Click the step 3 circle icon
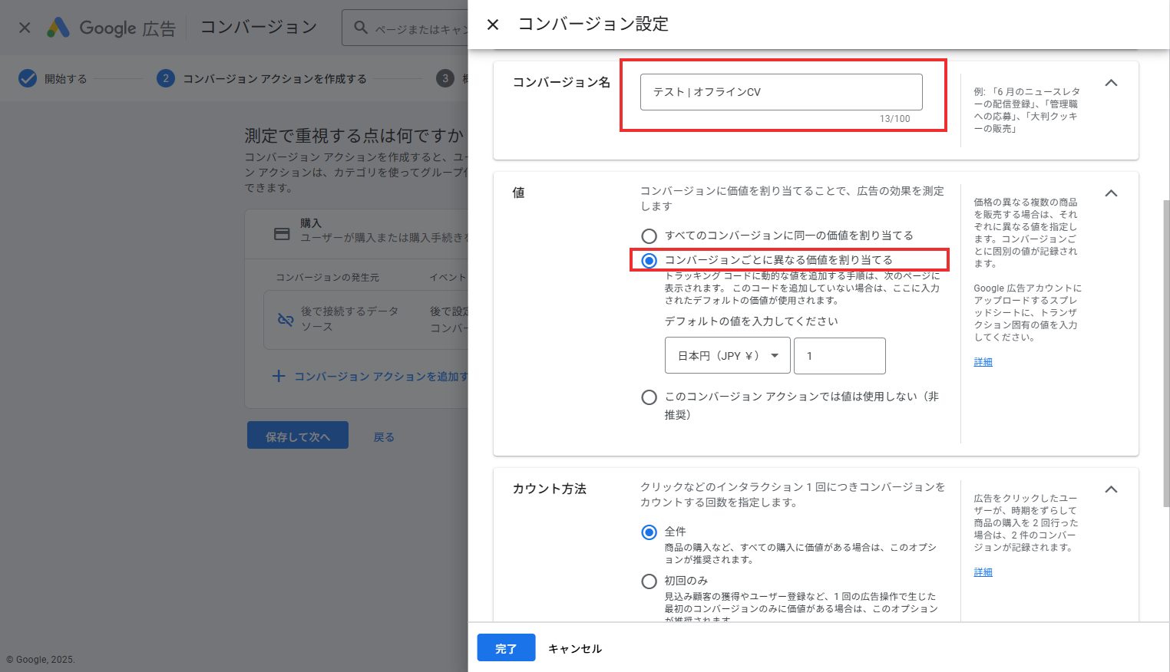The height and width of the screenshot is (672, 1170). coord(446,77)
